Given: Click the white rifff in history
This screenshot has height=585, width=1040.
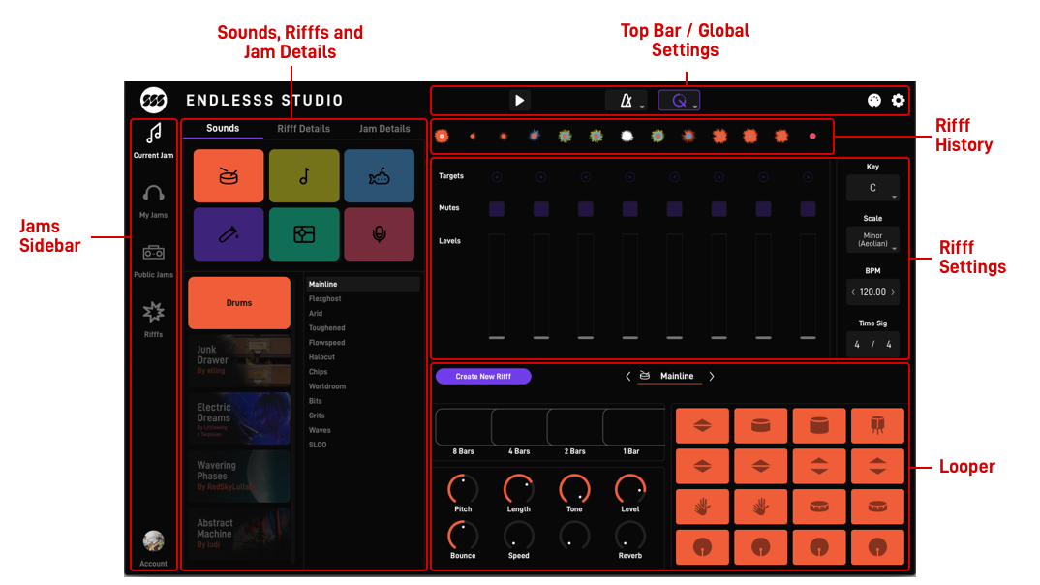Looking at the screenshot, I should [627, 136].
